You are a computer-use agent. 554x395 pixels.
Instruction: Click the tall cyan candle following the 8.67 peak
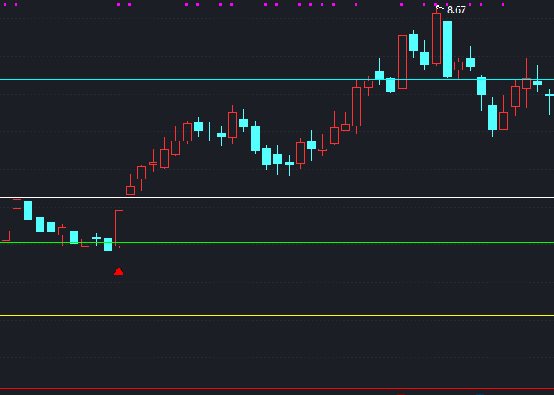448,49
